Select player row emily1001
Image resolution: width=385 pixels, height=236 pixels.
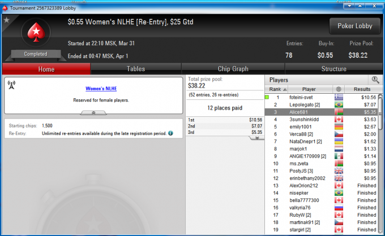[321, 127]
